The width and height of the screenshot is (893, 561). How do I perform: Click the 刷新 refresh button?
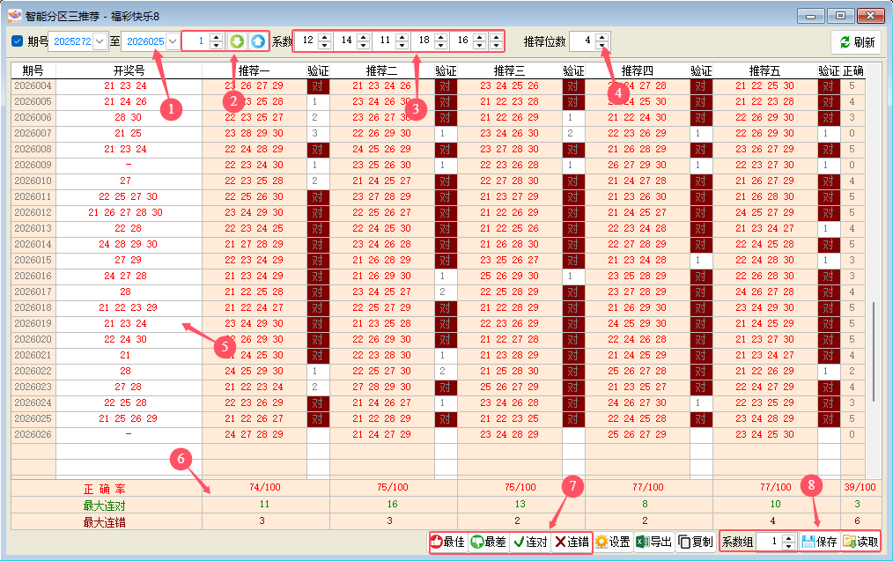coord(856,42)
